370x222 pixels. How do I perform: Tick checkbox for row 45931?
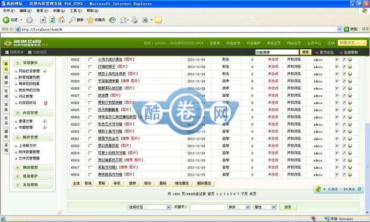(x=90, y=67)
